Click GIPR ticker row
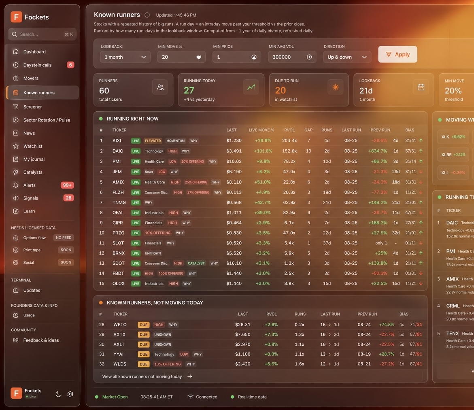This screenshot has height=410, width=474. pos(260,223)
